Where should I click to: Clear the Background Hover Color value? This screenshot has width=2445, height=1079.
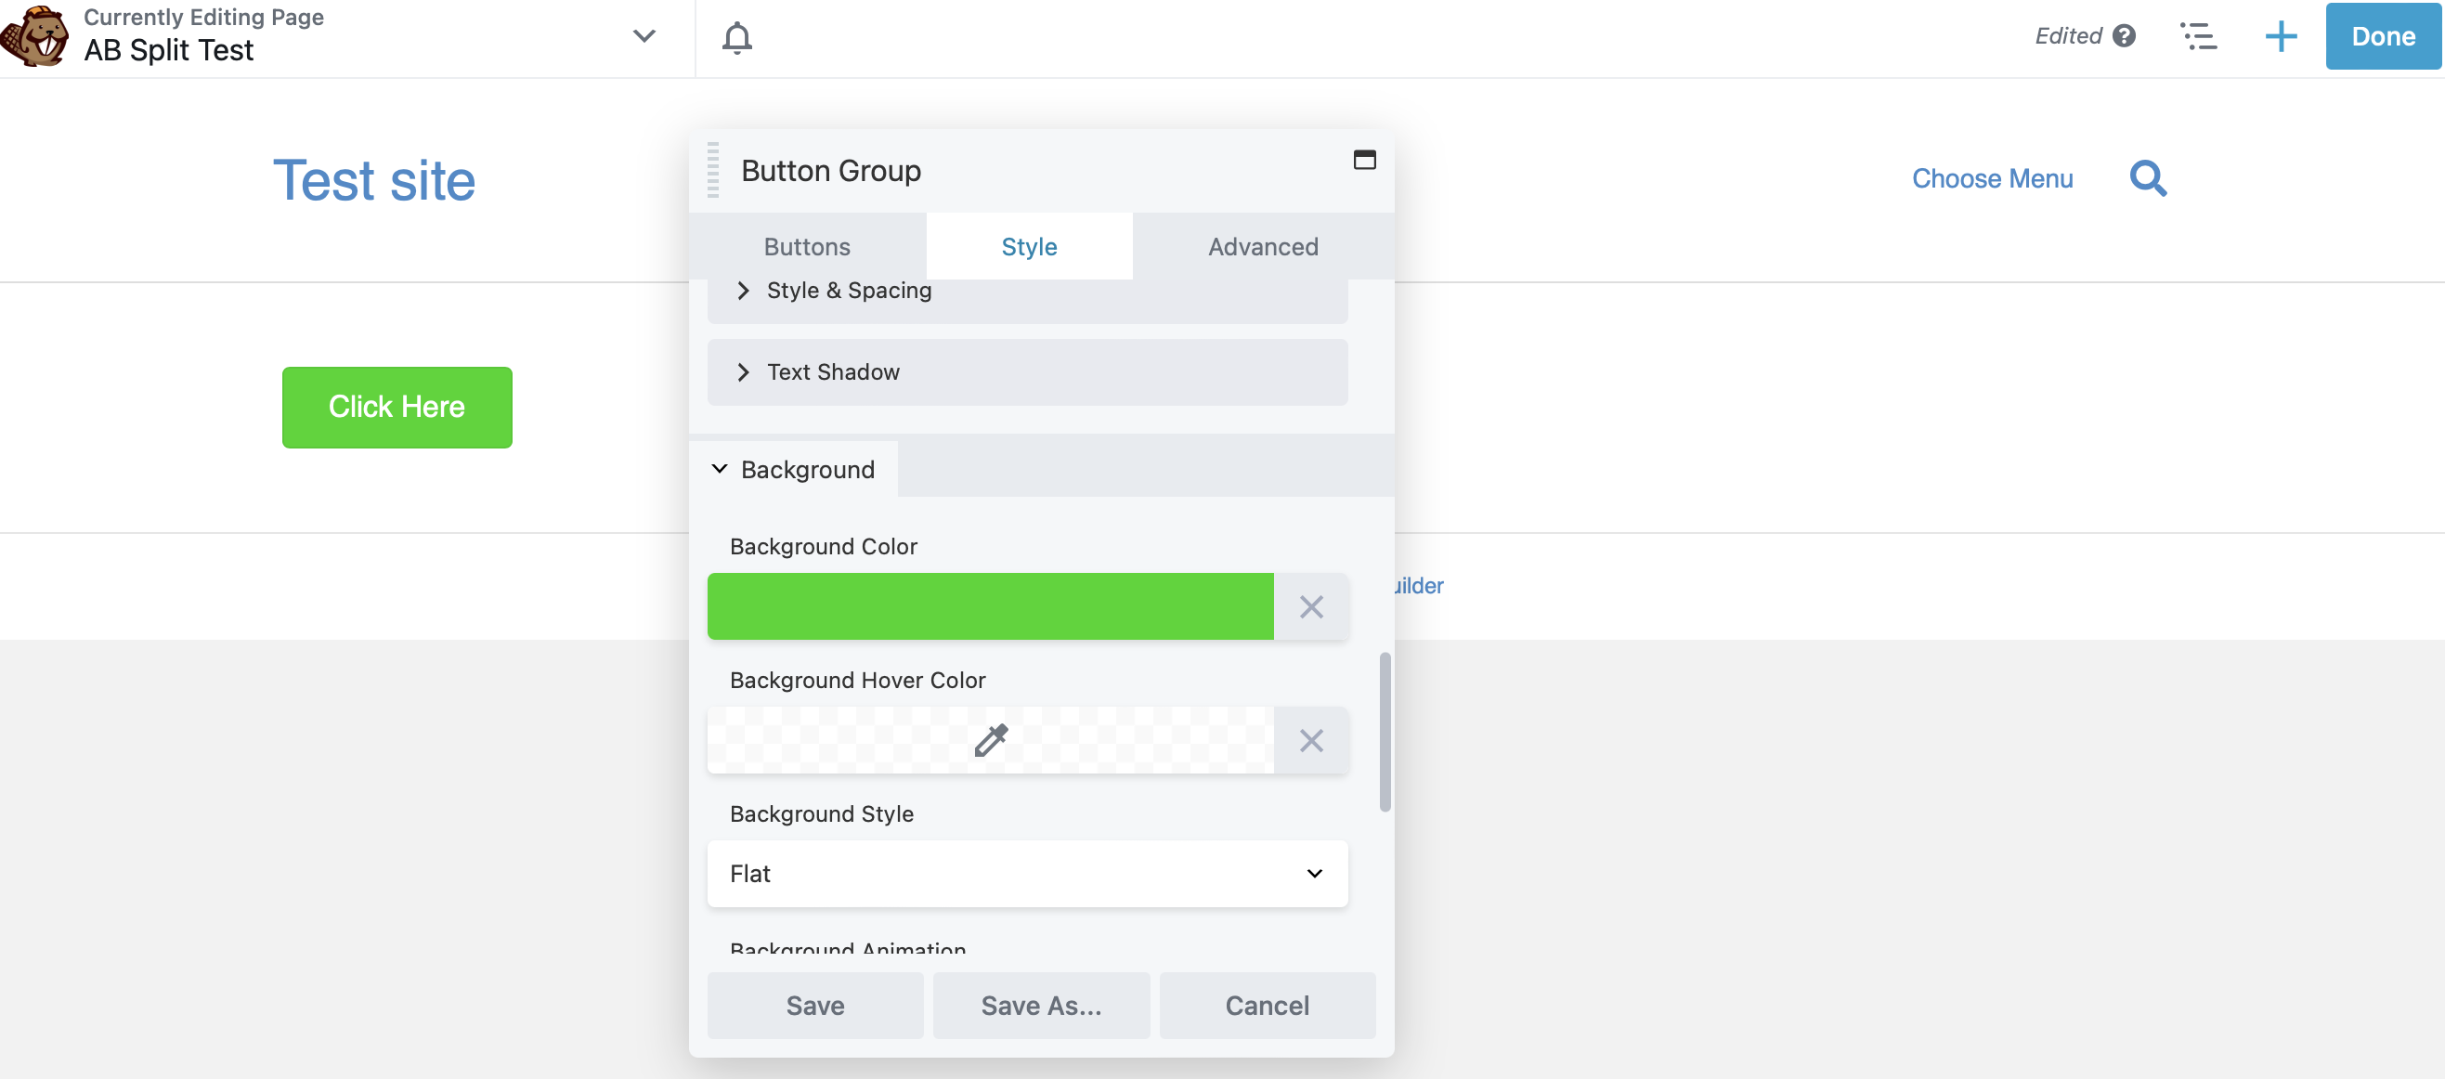pyautogui.click(x=1311, y=740)
